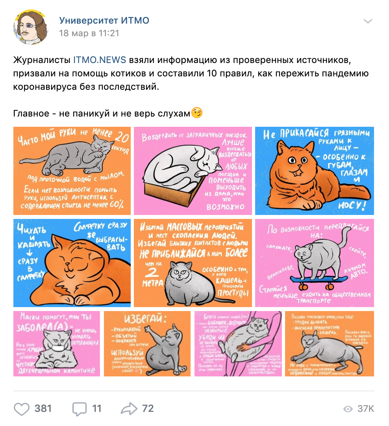The height and width of the screenshot is (426, 389).
Task: Click the eye views counter icon
Action: pos(348,409)
